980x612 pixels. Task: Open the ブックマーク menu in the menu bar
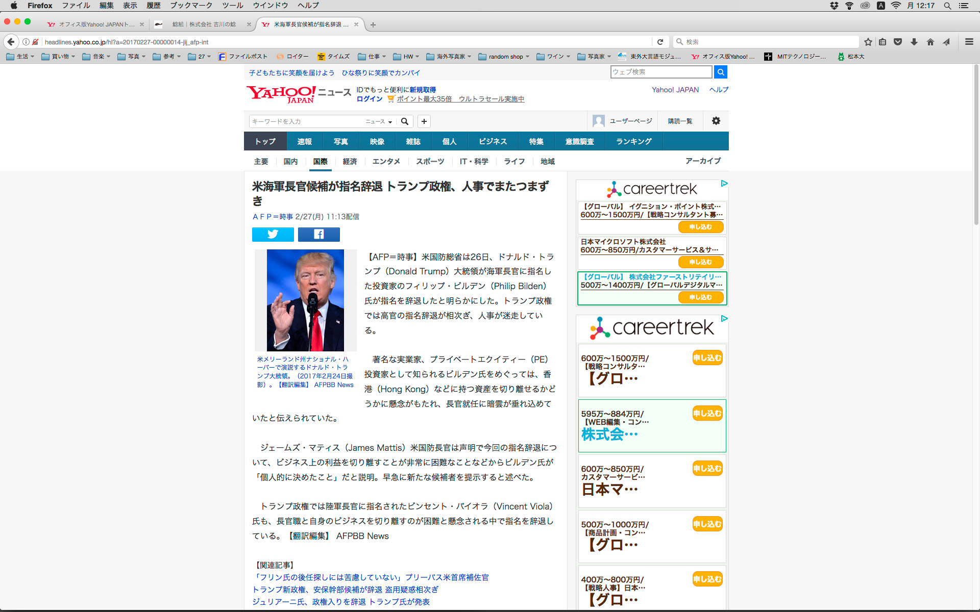coord(191,6)
